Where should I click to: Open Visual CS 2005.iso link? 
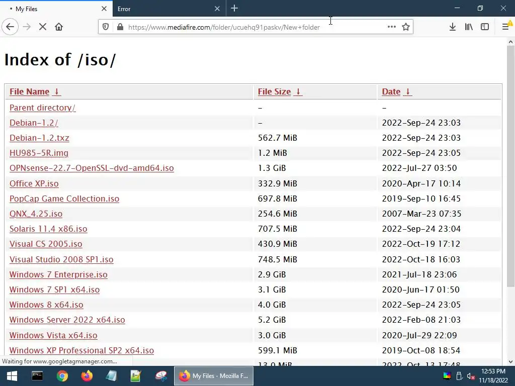pyautogui.click(x=46, y=244)
